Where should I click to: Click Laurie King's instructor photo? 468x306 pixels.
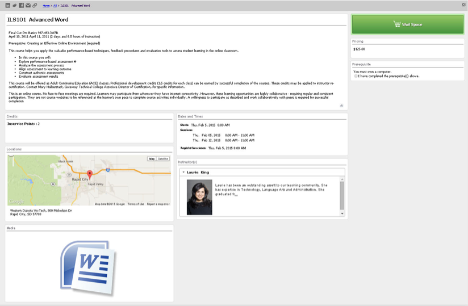(199, 197)
